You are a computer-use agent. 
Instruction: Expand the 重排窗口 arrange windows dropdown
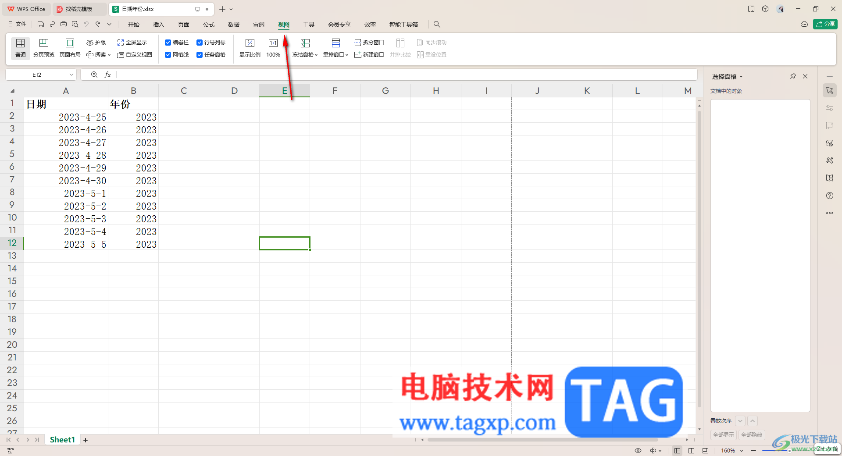347,55
